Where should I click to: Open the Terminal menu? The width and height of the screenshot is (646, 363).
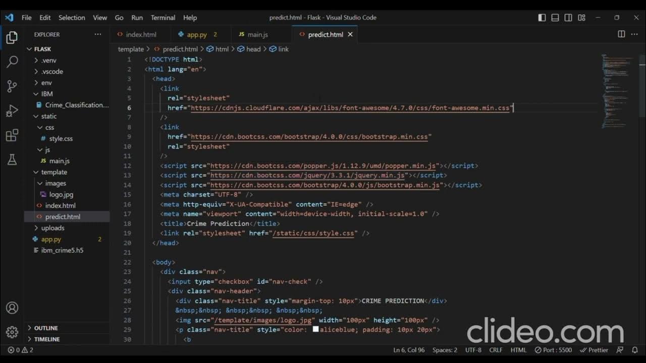point(163,17)
